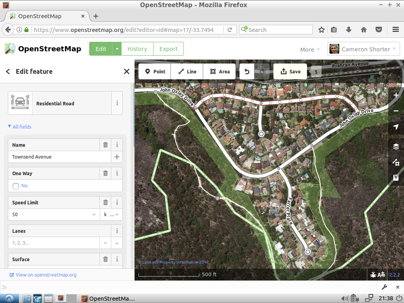This screenshot has height=303, width=404.
Task: Collapse the All fields section
Action: [20, 127]
